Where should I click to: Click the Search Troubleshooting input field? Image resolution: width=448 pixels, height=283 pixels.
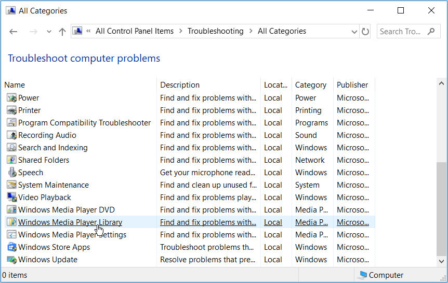point(400,32)
